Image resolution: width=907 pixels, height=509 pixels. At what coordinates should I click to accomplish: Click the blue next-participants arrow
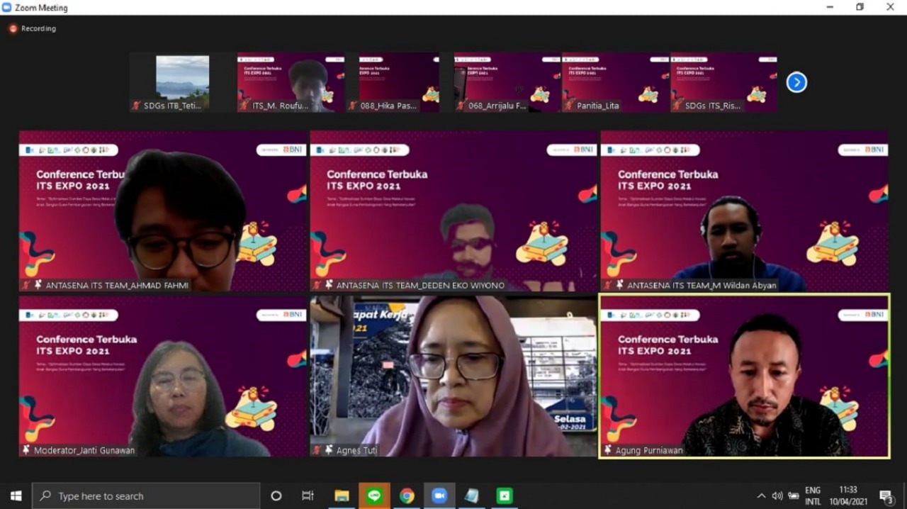pyautogui.click(x=796, y=82)
